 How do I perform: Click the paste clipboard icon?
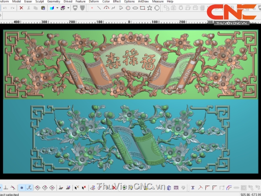(43, 8)
